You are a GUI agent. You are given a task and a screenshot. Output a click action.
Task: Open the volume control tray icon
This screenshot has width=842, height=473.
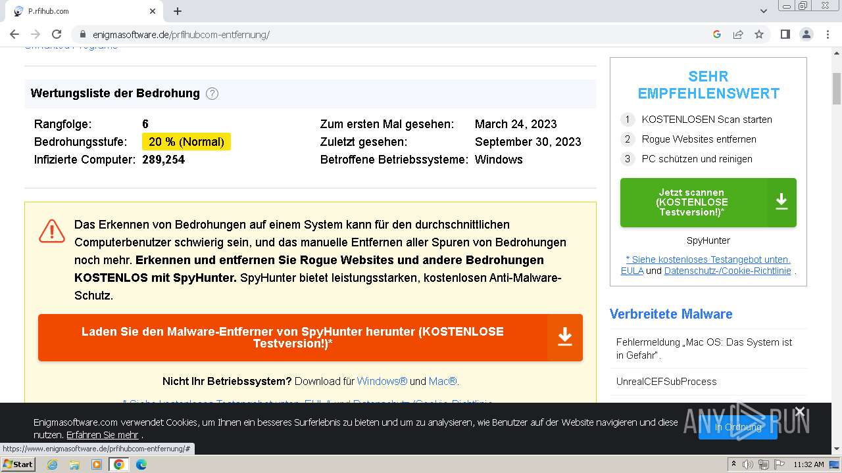pos(748,464)
